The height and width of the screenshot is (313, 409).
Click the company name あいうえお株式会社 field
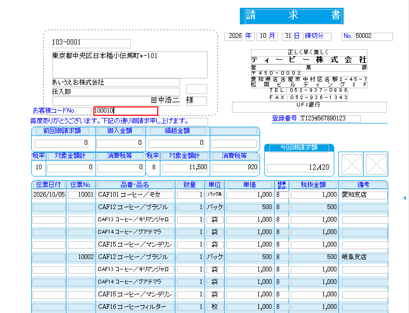[116, 83]
